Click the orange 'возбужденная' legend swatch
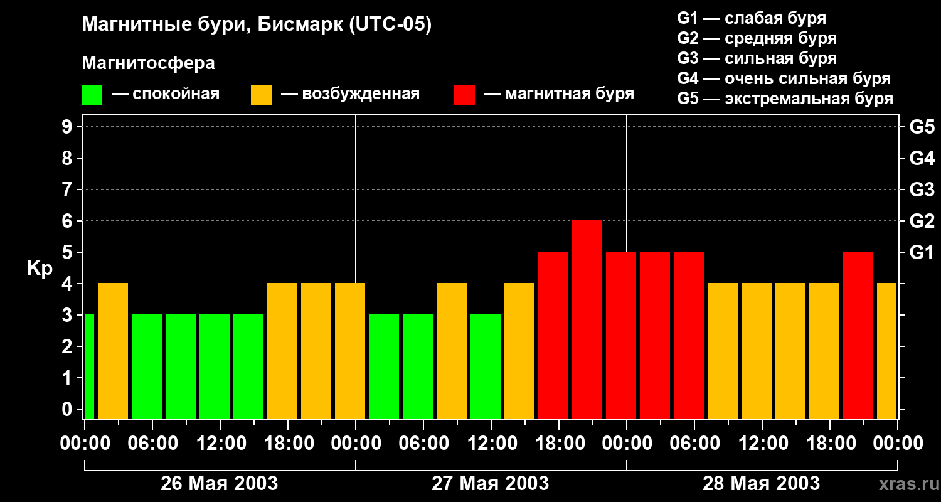Image resolution: width=941 pixels, height=502 pixels. pos(261,95)
